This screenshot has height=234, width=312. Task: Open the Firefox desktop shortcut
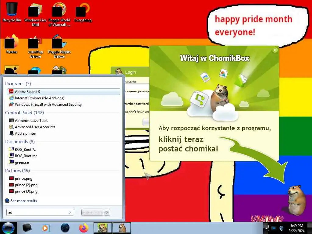tap(12, 44)
